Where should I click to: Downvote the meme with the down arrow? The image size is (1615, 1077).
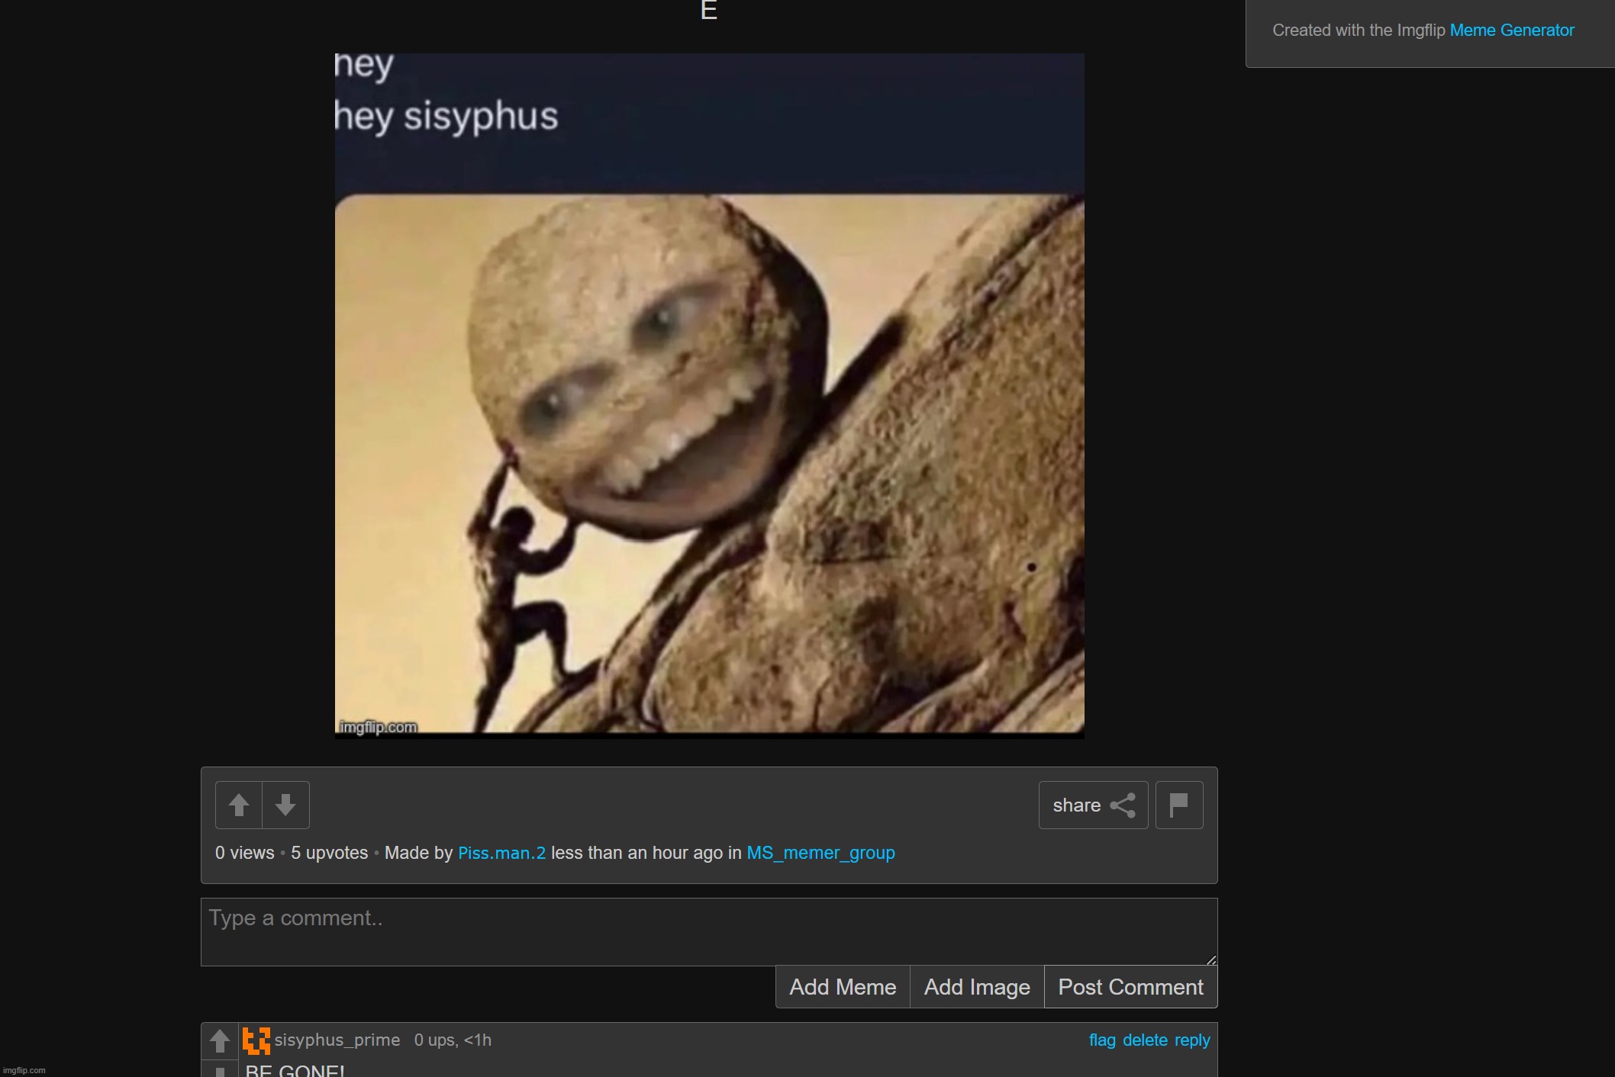click(x=285, y=805)
